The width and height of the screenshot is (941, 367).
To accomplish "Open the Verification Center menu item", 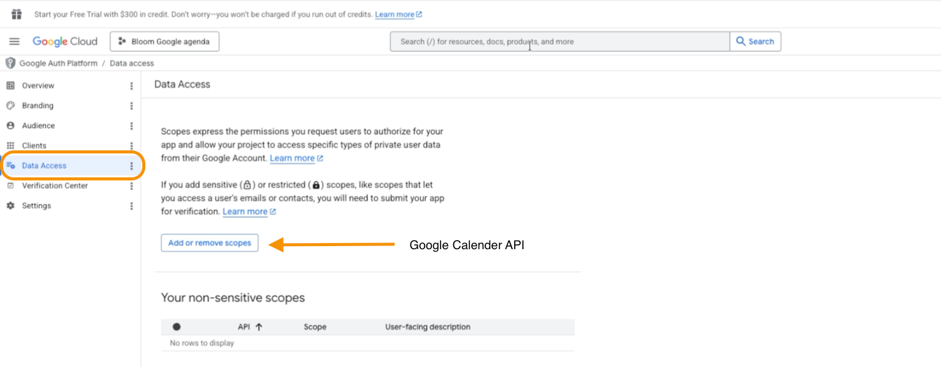I will (55, 186).
